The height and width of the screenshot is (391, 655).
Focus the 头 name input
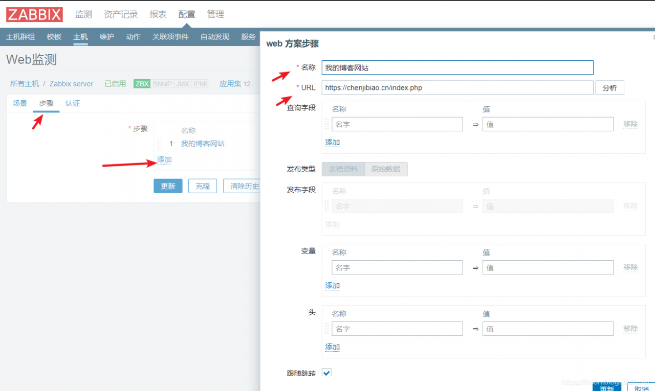pos(397,329)
